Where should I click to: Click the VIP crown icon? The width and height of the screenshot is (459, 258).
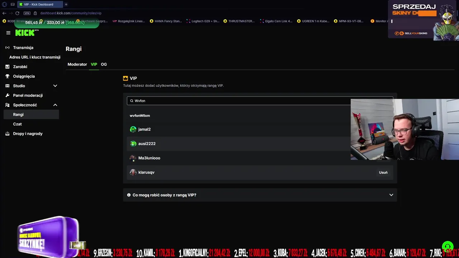[x=126, y=78]
